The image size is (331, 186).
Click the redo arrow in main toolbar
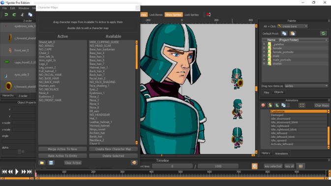click(14, 15)
